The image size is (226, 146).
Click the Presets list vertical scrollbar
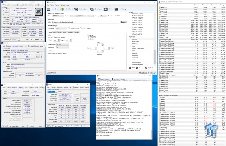pyautogui.click(x=155, y=39)
